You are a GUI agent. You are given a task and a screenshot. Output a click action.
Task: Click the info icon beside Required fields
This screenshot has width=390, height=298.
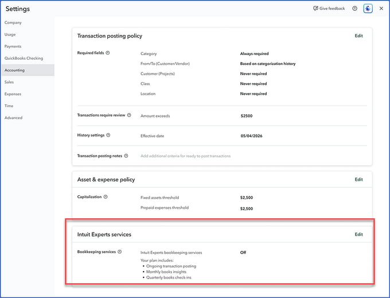point(108,53)
